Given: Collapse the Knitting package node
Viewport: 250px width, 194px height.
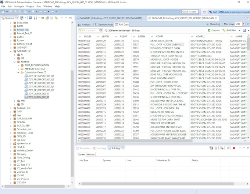Looking at the screenshot, I should pyautogui.click(x=14, y=62).
